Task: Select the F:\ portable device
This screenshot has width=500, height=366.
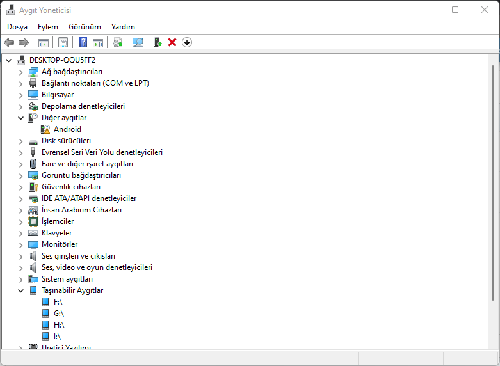Action: click(58, 302)
